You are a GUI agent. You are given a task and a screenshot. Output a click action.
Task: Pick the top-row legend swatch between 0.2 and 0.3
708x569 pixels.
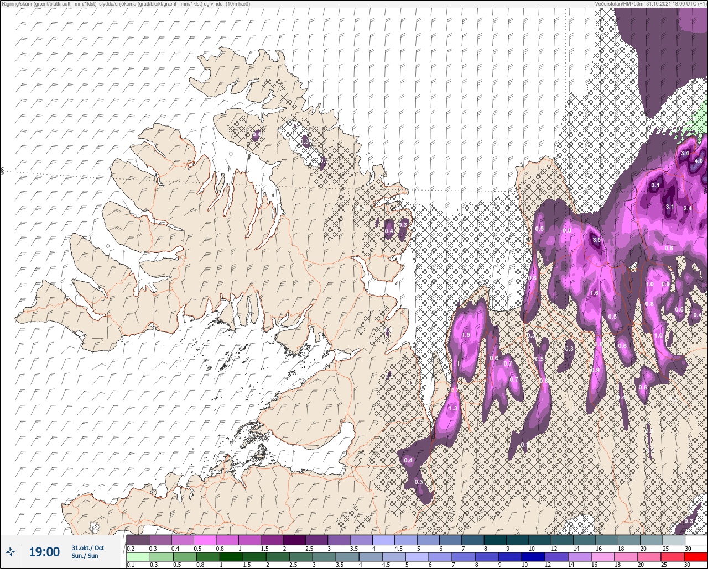(138, 540)
